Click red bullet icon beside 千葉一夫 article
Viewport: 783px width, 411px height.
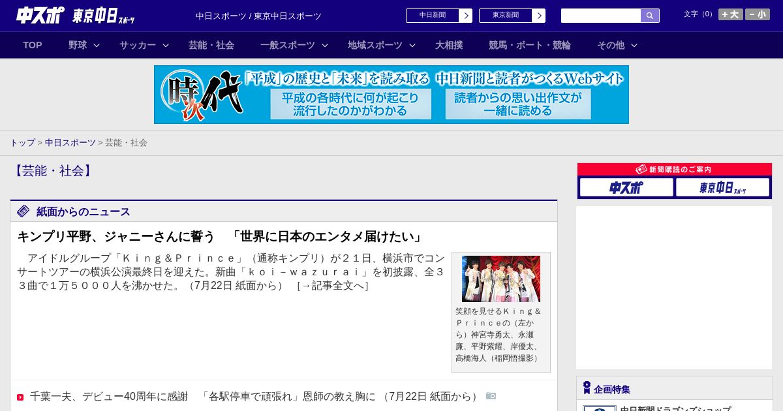pyautogui.click(x=20, y=397)
